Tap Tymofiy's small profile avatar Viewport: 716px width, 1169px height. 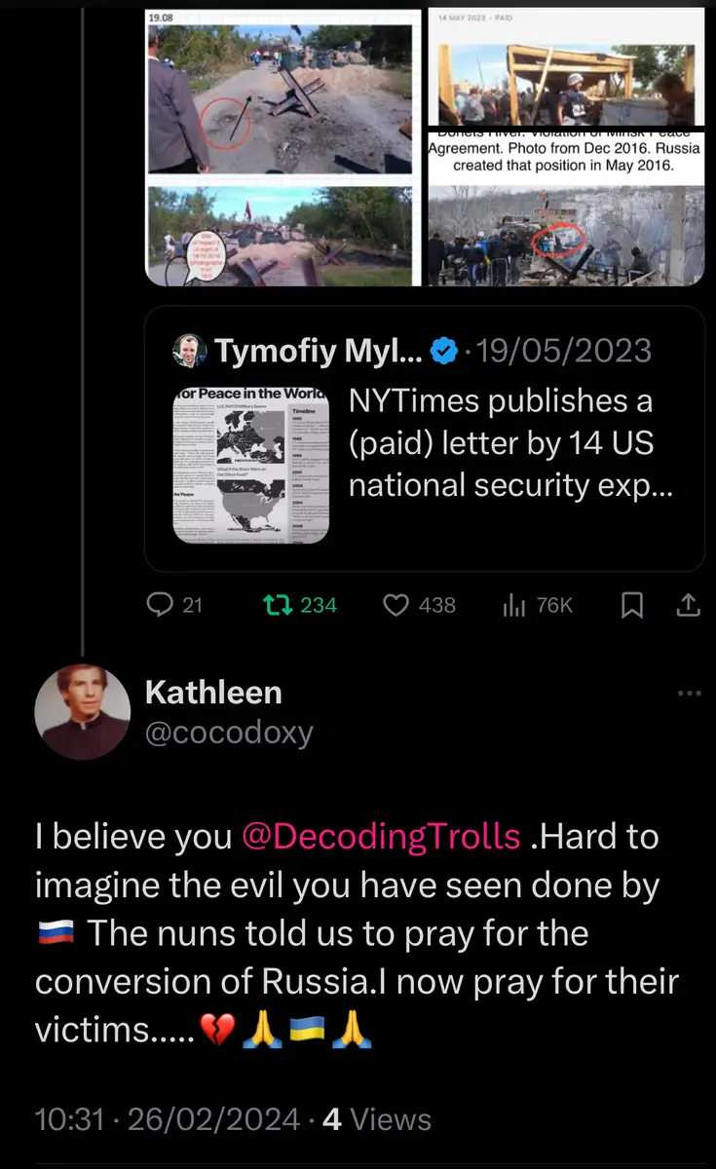(188, 351)
